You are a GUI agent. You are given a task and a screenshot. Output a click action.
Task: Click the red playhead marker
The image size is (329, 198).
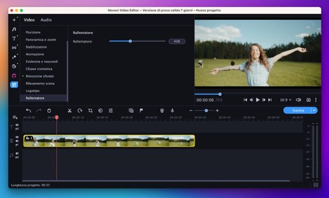point(57,117)
